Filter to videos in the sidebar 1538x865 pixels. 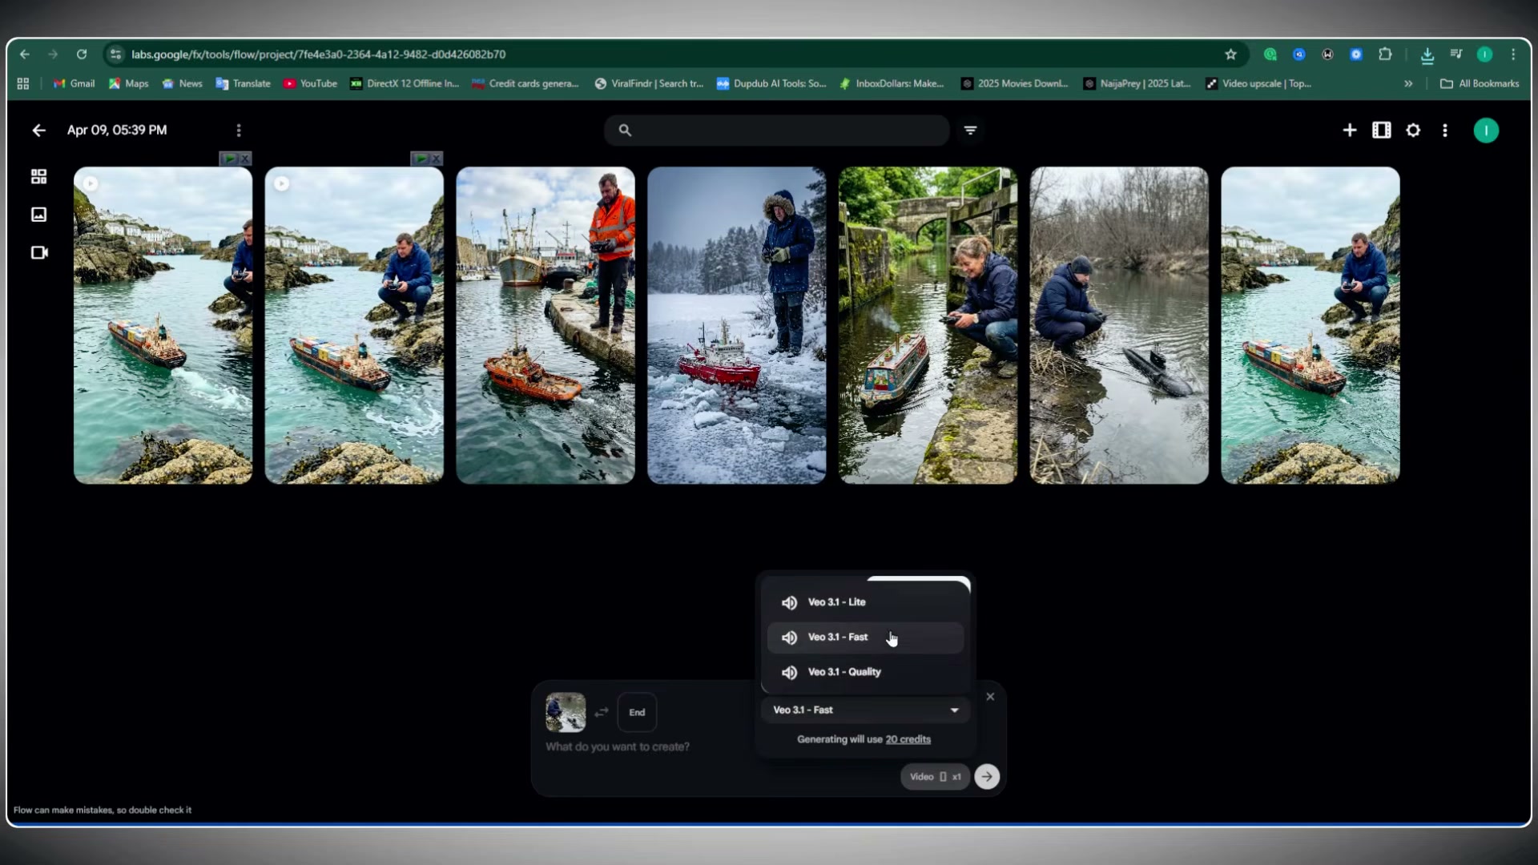click(38, 253)
